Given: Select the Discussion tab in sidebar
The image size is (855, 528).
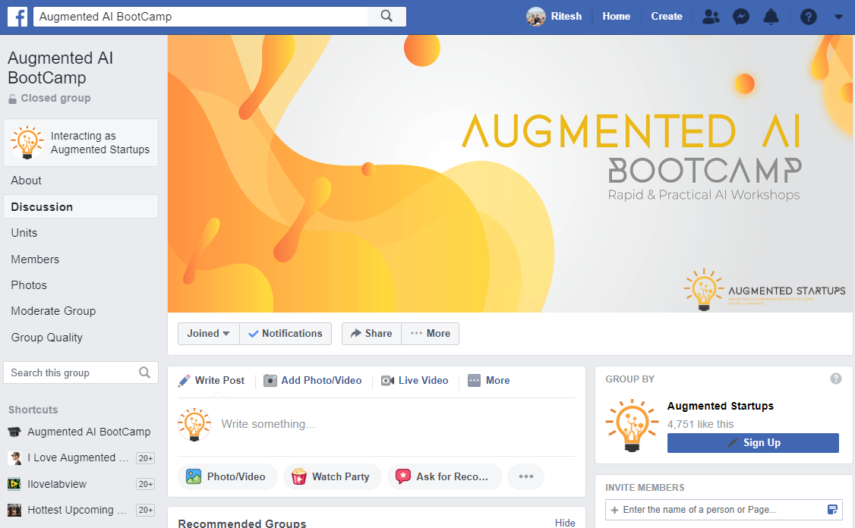Looking at the screenshot, I should click(80, 207).
